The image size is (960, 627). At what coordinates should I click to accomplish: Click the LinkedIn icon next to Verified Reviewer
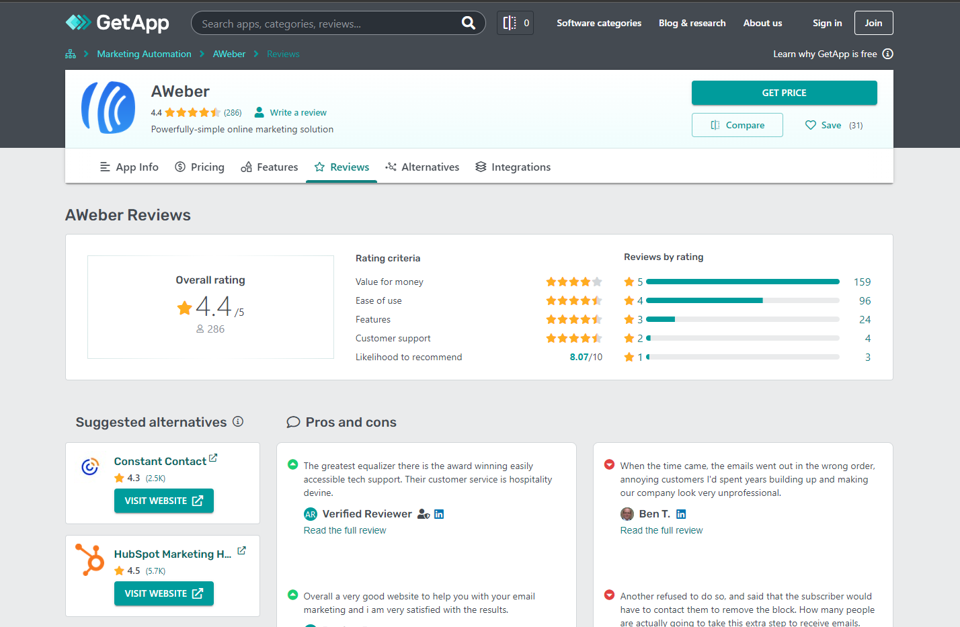[x=439, y=514]
